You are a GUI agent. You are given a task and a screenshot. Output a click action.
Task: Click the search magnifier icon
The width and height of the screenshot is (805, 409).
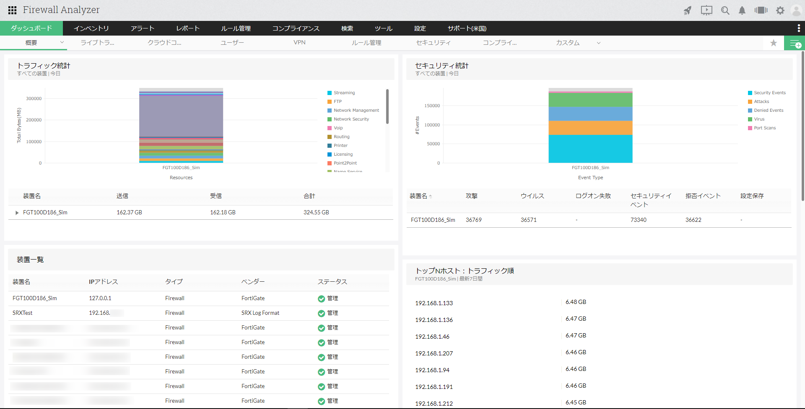point(725,10)
